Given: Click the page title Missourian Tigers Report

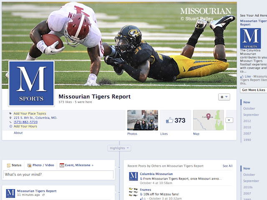Looking at the screenshot, I should (95, 97).
